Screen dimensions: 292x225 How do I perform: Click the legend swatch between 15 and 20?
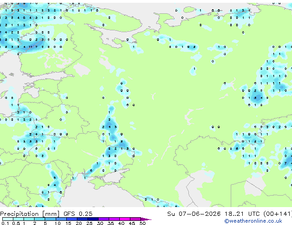click(71, 219)
